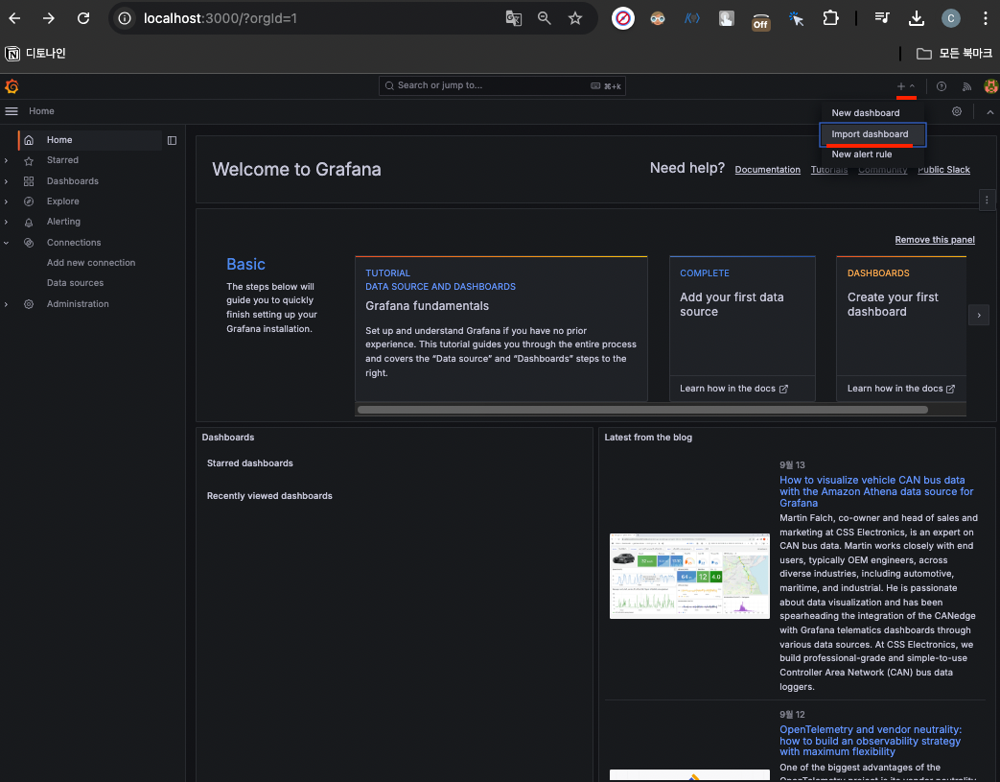Screen dimensions: 1000x782
Task: Open browser downloads icon
Action: coord(917,18)
